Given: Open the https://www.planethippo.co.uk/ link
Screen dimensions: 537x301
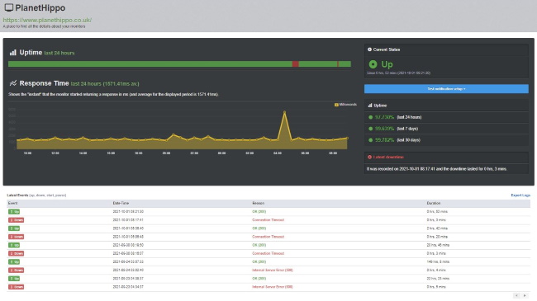Looking at the screenshot, I should click(47, 20).
